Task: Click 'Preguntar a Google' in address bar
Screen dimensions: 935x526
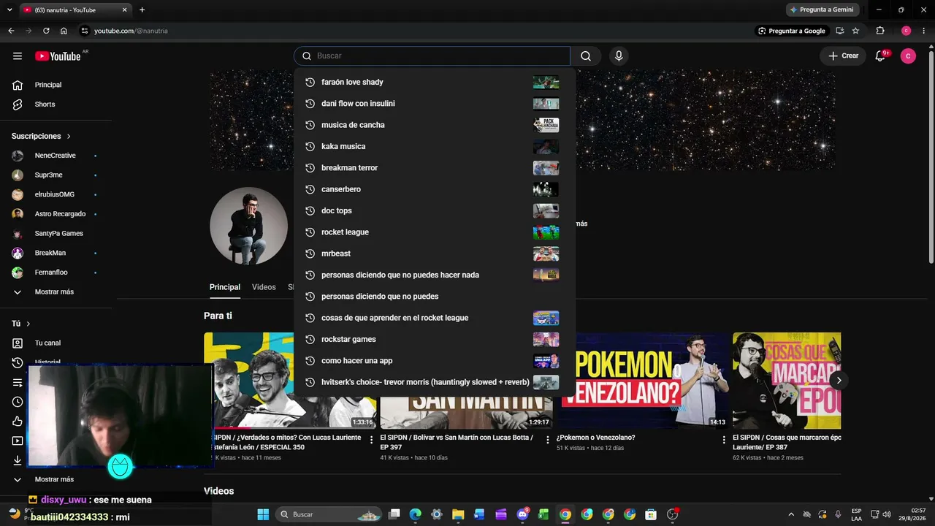Action: pos(792,31)
